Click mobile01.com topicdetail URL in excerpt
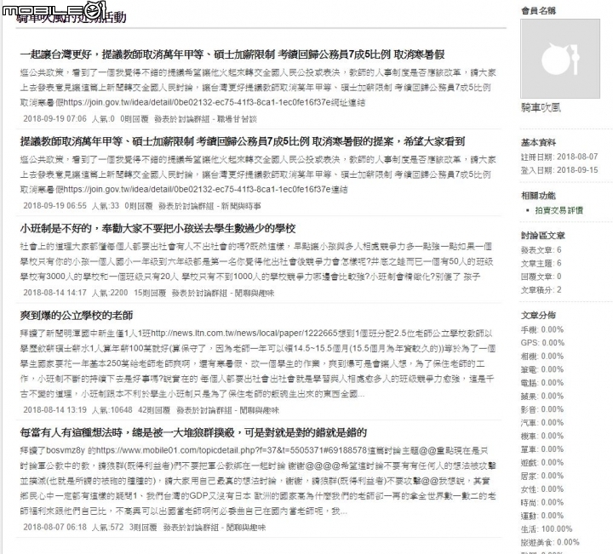 click(232, 450)
